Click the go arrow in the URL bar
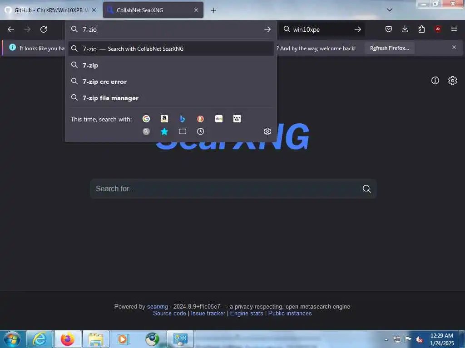This screenshot has height=348, width=465. (x=267, y=29)
